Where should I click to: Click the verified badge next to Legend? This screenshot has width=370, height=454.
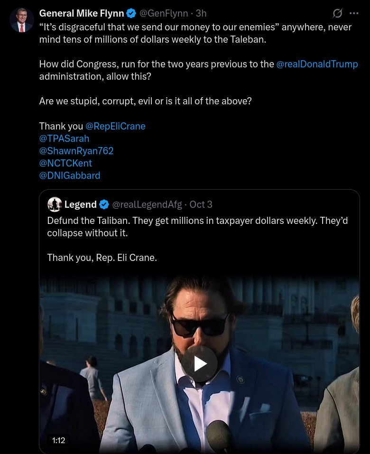coord(104,204)
